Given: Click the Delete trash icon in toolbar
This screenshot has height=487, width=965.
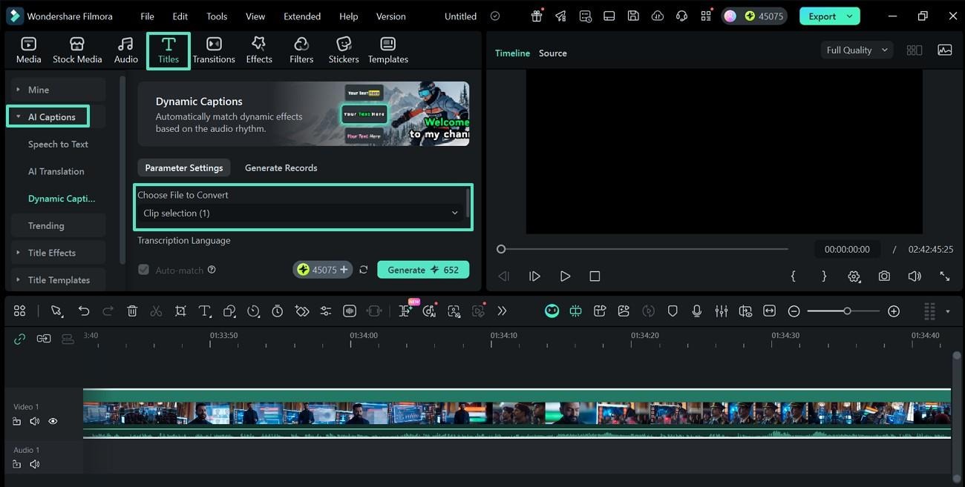Looking at the screenshot, I should point(132,311).
